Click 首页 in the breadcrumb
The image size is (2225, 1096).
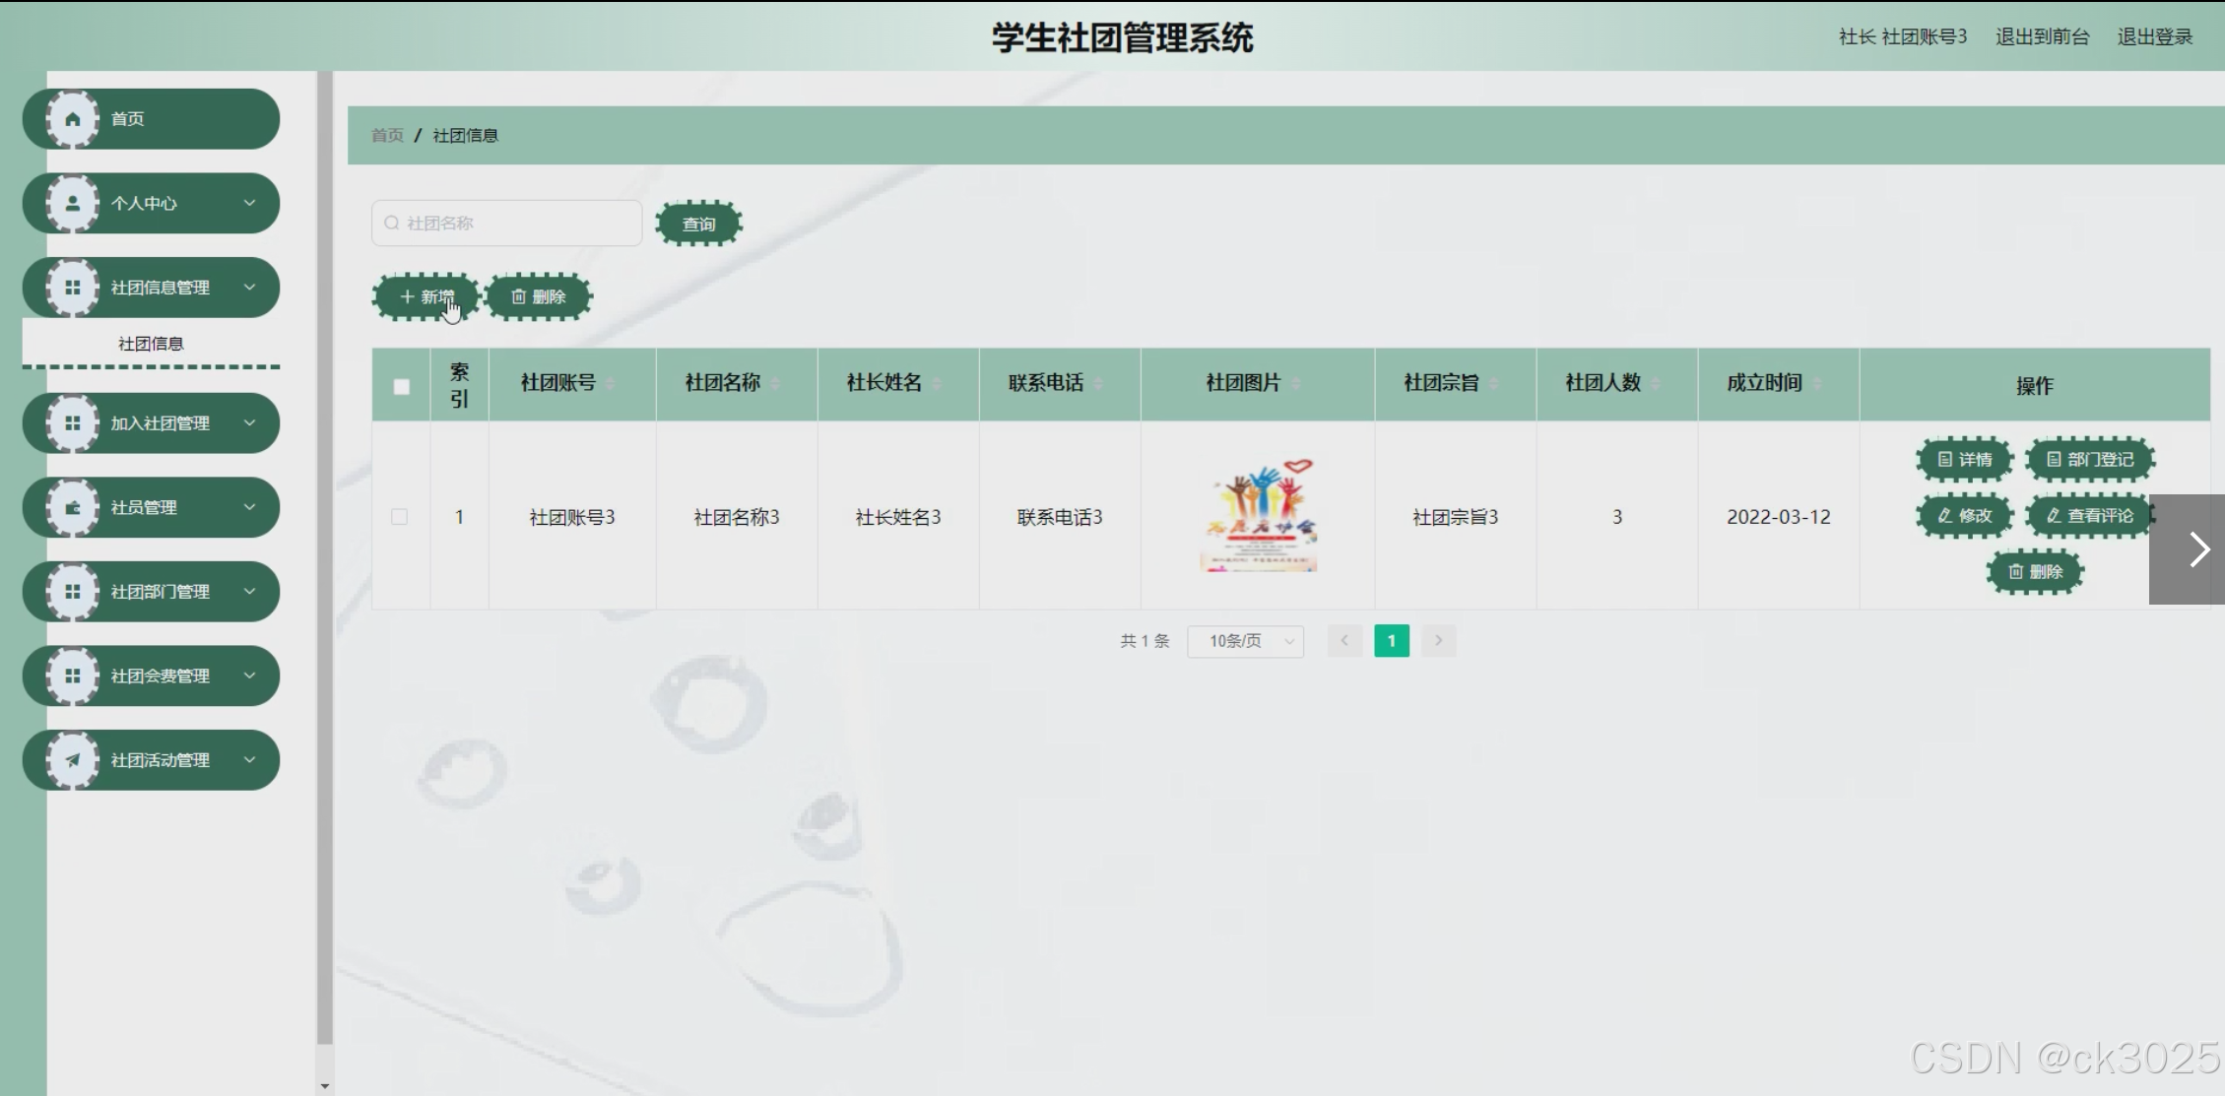[387, 136]
